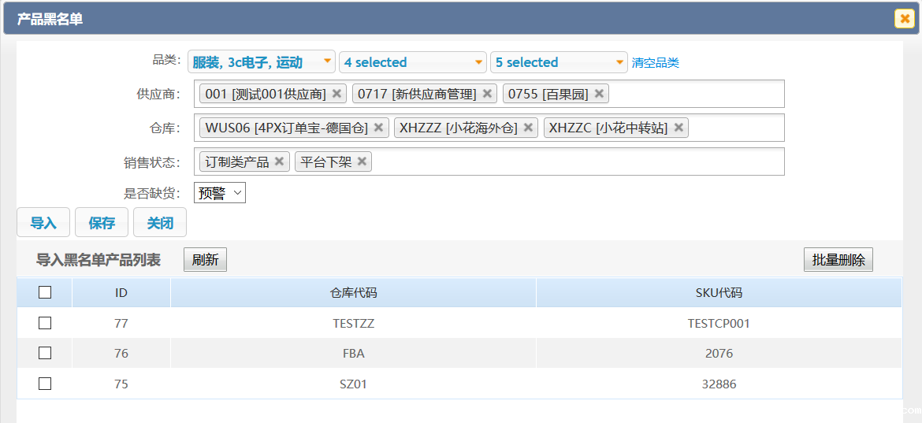Image resolution: width=922 pixels, height=423 pixels.
Task: Select the checkbox for row ID 76
Action: 45,354
